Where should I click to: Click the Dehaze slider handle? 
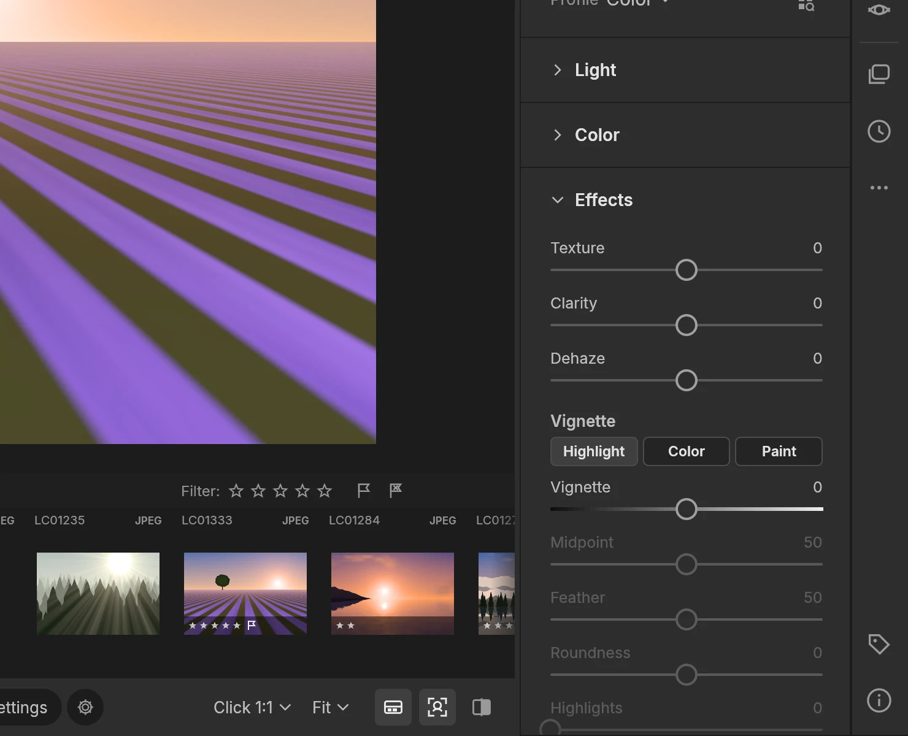[x=687, y=380]
